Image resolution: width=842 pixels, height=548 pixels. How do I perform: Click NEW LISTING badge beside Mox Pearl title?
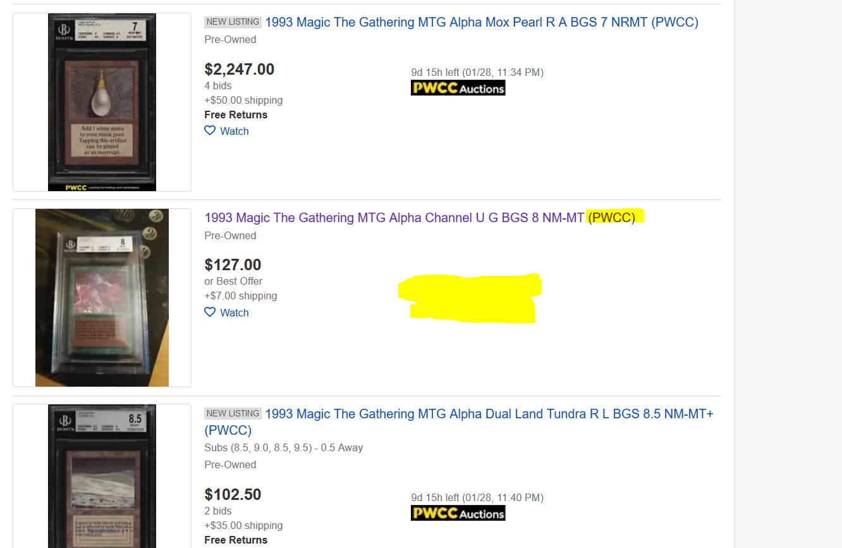click(233, 22)
